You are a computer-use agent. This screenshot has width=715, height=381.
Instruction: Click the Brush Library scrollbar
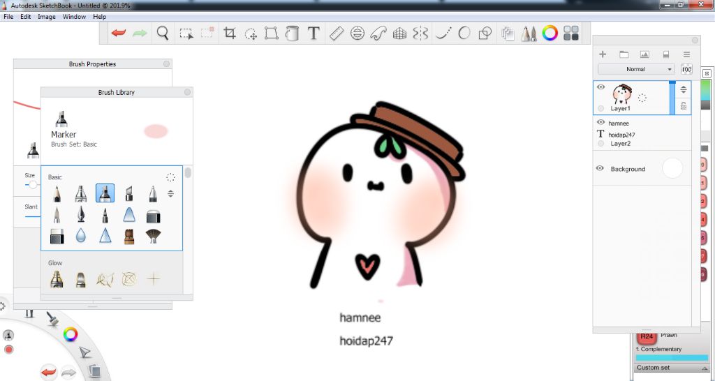coord(188,173)
